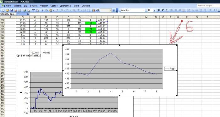Click the Введите вопрос help field
The width and height of the screenshot is (220, 117).
(208, 6)
